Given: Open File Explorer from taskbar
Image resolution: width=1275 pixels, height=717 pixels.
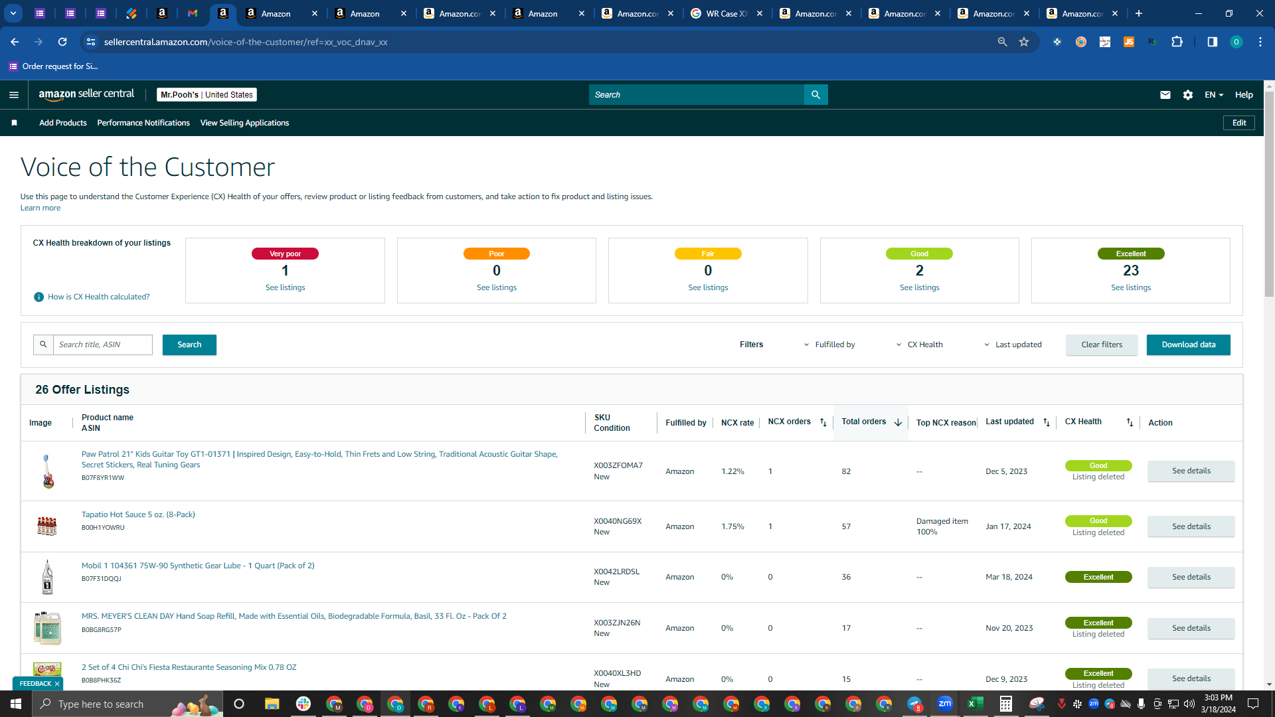Looking at the screenshot, I should tap(272, 704).
